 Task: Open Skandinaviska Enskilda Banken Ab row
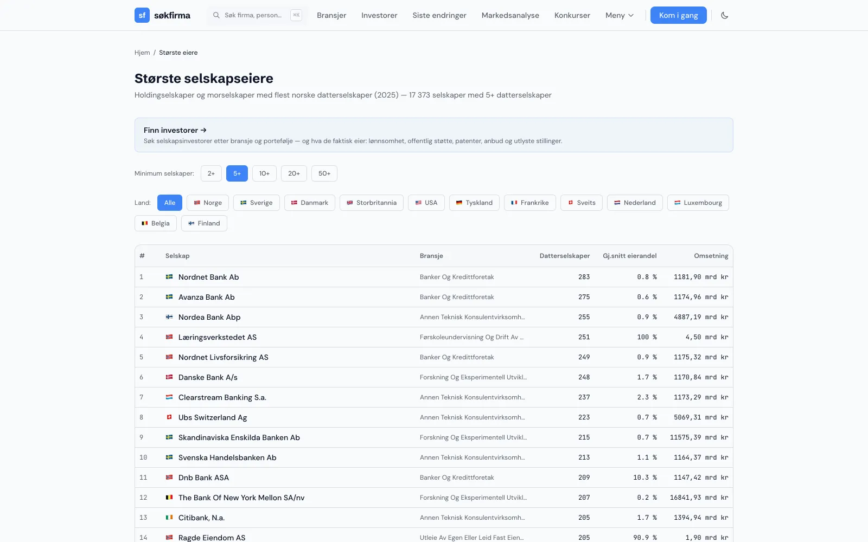pyautogui.click(x=434, y=437)
